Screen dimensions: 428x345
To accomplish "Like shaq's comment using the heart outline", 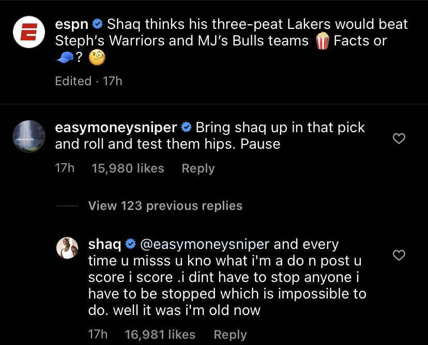I will [x=399, y=255].
